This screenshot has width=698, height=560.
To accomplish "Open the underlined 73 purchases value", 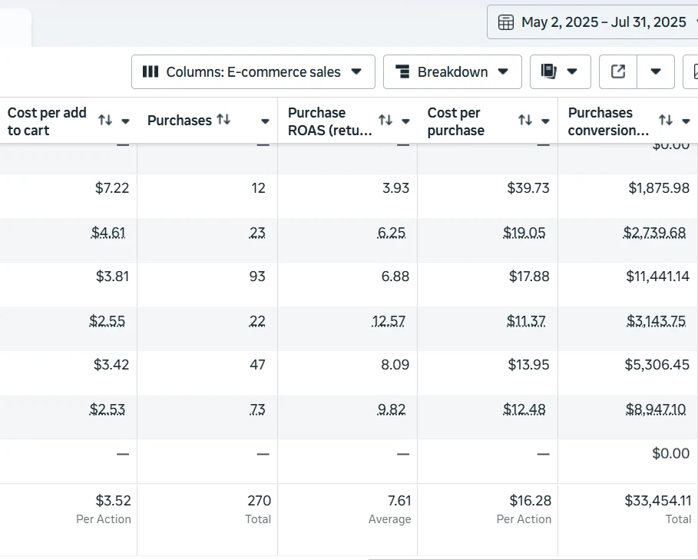I will (x=257, y=409).
